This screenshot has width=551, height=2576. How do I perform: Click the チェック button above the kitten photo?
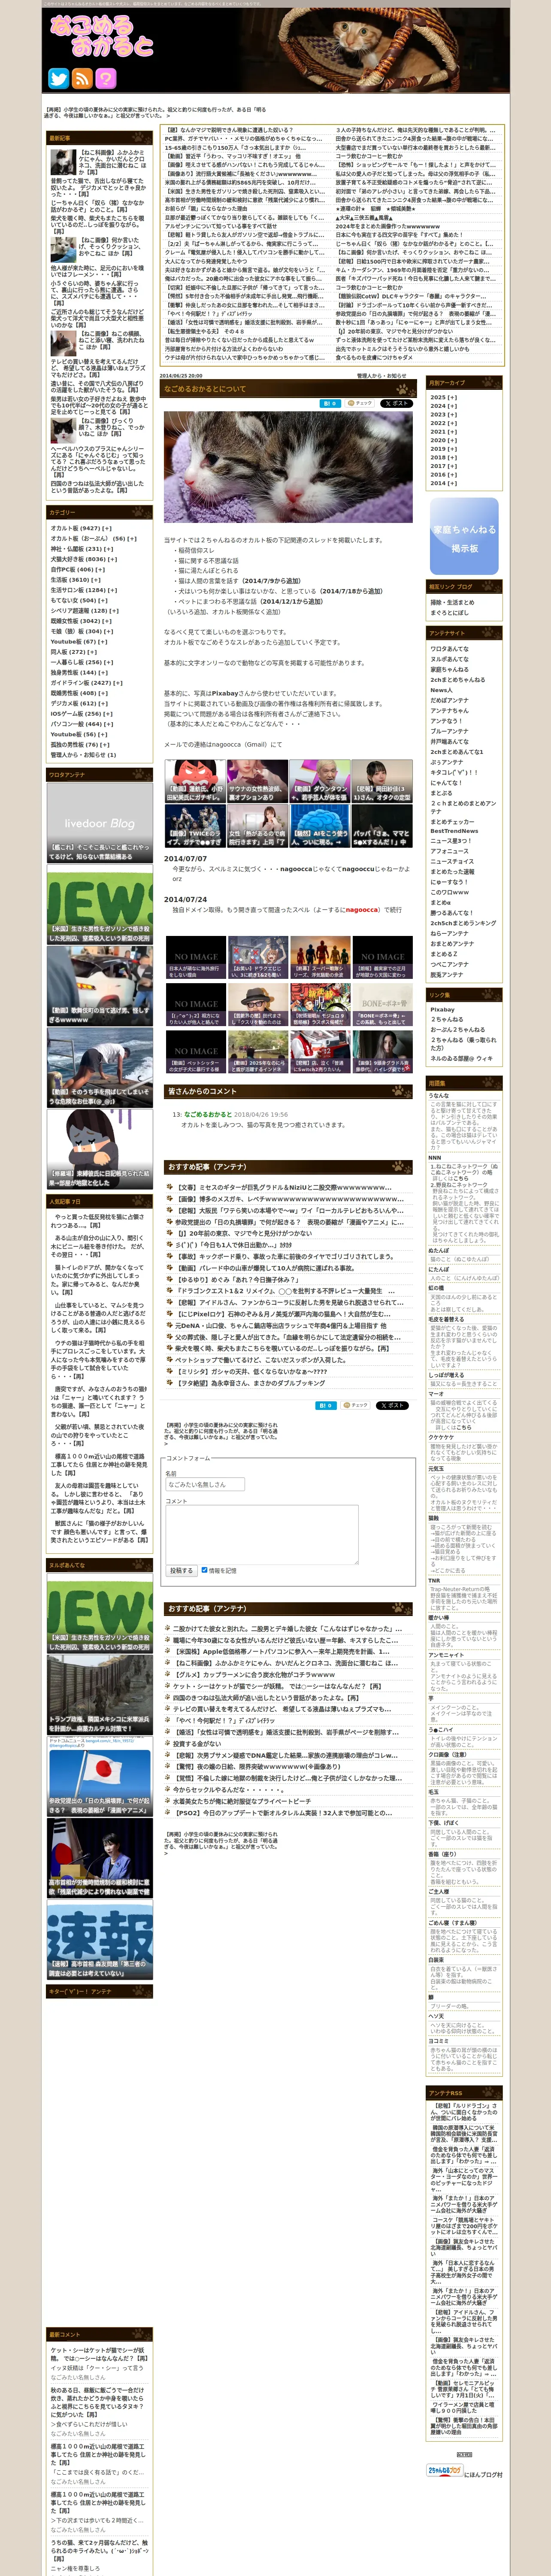pos(359,403)
